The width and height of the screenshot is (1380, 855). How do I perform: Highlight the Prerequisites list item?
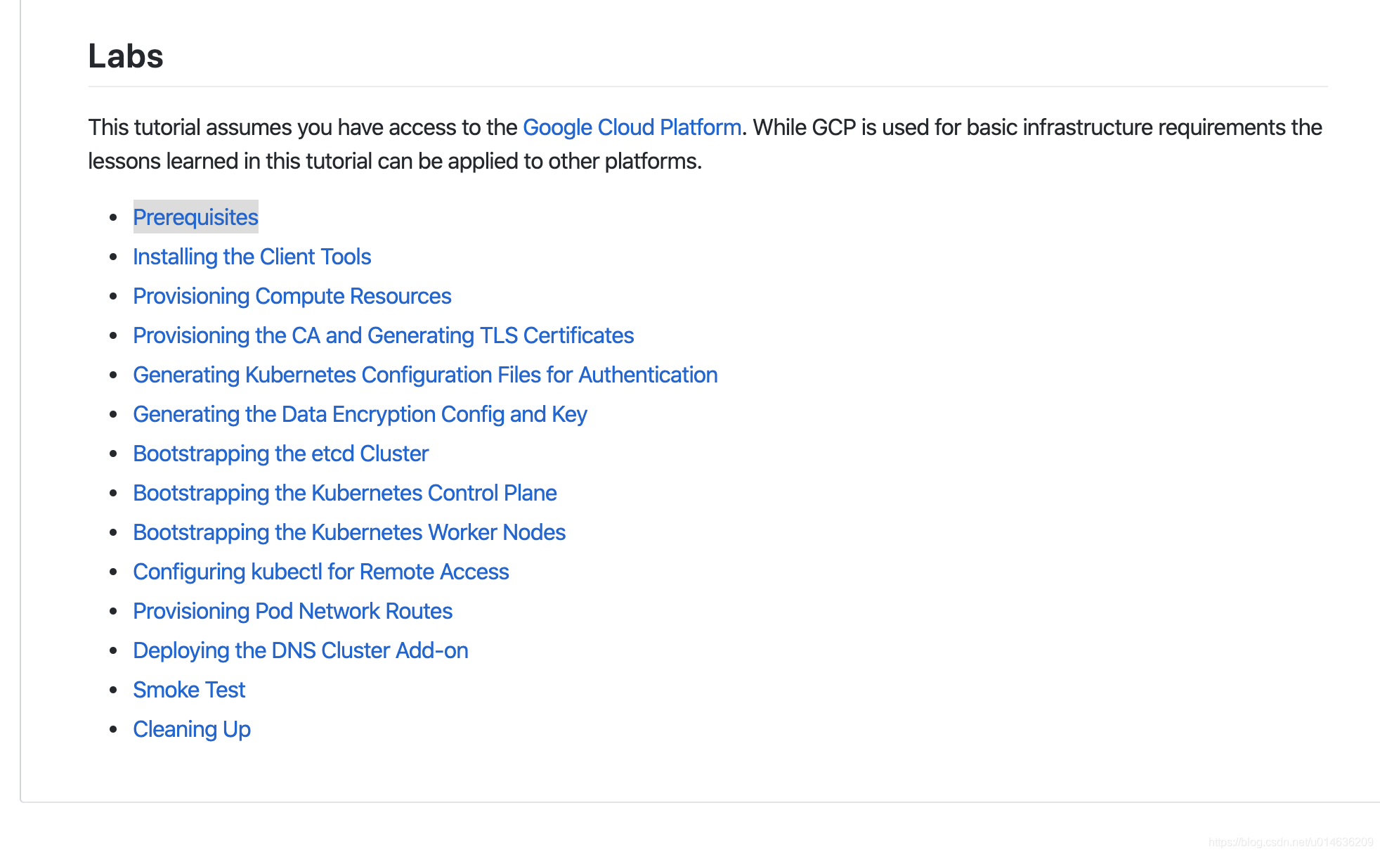(x=195, y=217)
